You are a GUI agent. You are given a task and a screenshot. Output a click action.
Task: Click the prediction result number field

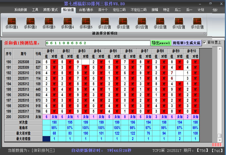tap(97, 43)
